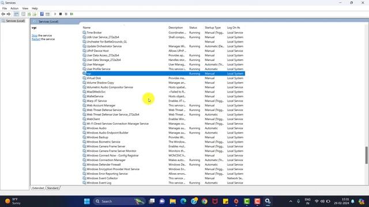Sort by the Startup Type column header

(x=213, y=28)
